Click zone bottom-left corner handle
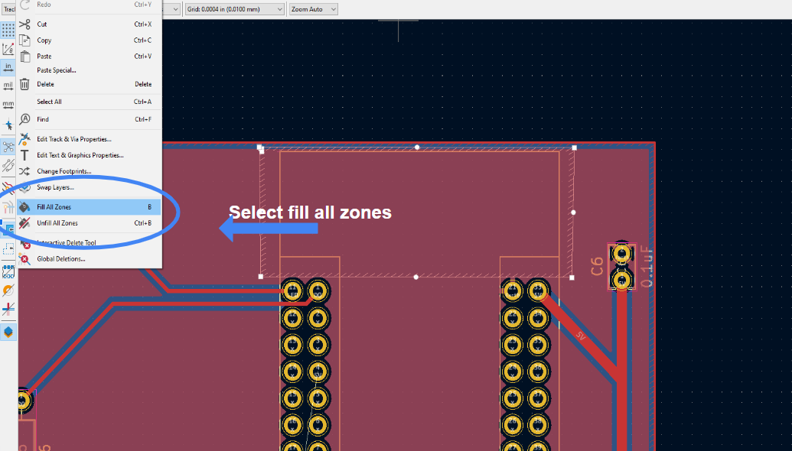Screen dimensions: 792x451 (x=261, y=277)
